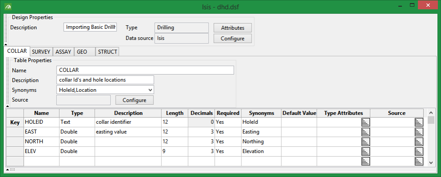Viewport: 441px width, 177px height.
Task: Open Type Attributes icon for NORTH row
Action: 365,142
